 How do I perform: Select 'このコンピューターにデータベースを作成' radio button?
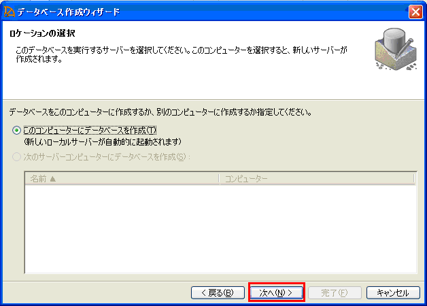coord(16,131)
